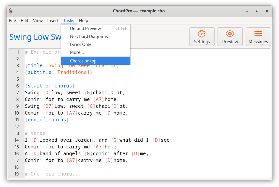Open the Insert menu
The image size is (279, 187).
click(53, 21)
